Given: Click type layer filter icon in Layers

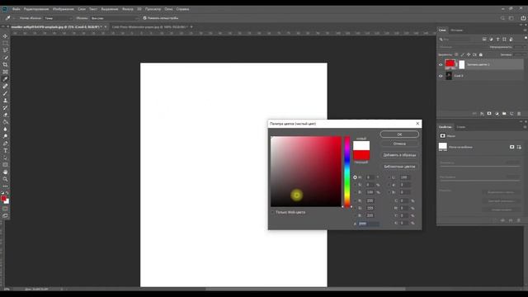Looking at the screenshot, I should coord(497,40).
